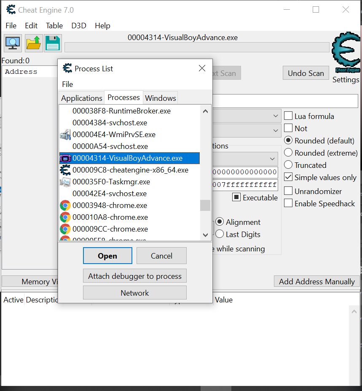
Task: Select the chrome.exe process 00003948
Action: [110, 206]
